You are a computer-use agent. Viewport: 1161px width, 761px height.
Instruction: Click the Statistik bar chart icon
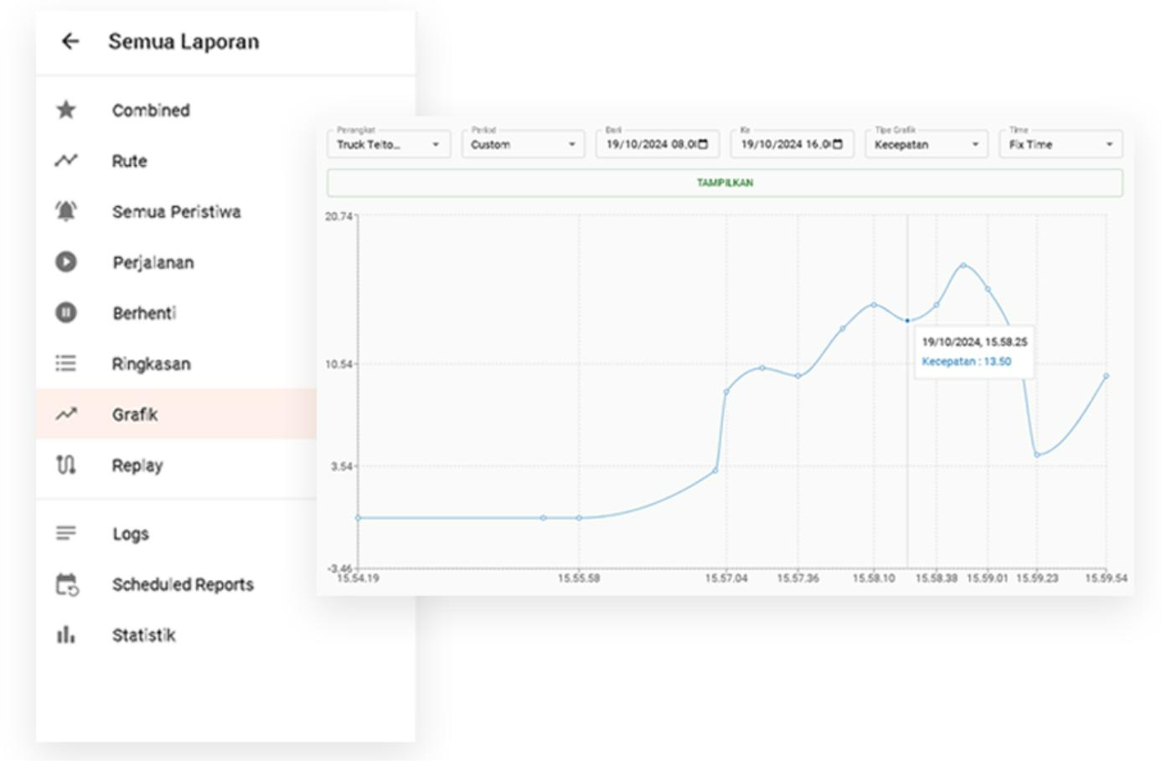coord(66,634)
